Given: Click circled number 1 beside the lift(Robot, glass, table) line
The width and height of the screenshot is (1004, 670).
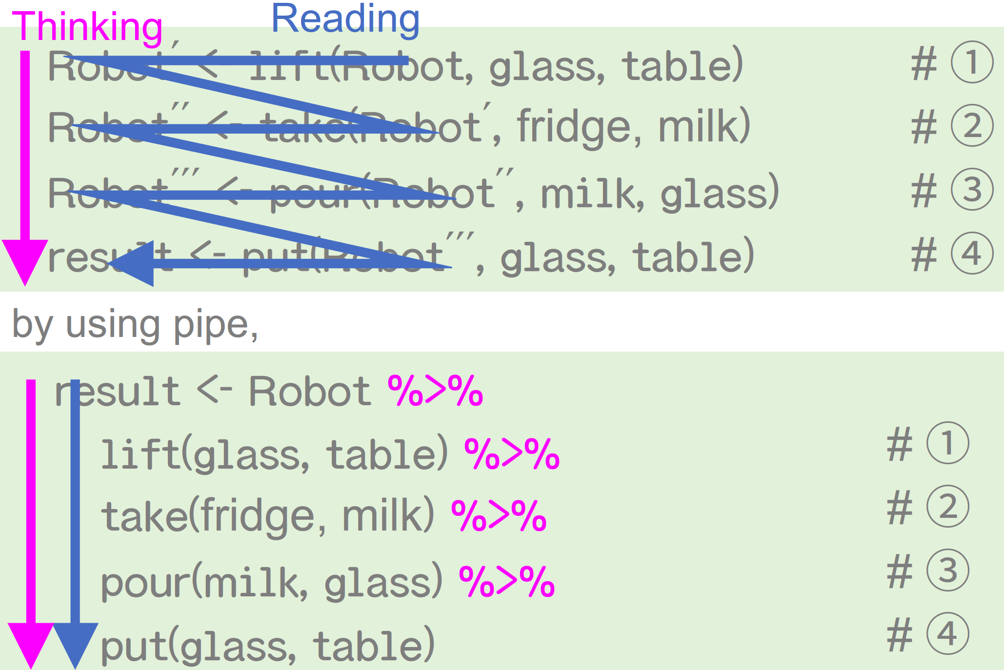Looking at the screenshot, I should coord(972,62).
